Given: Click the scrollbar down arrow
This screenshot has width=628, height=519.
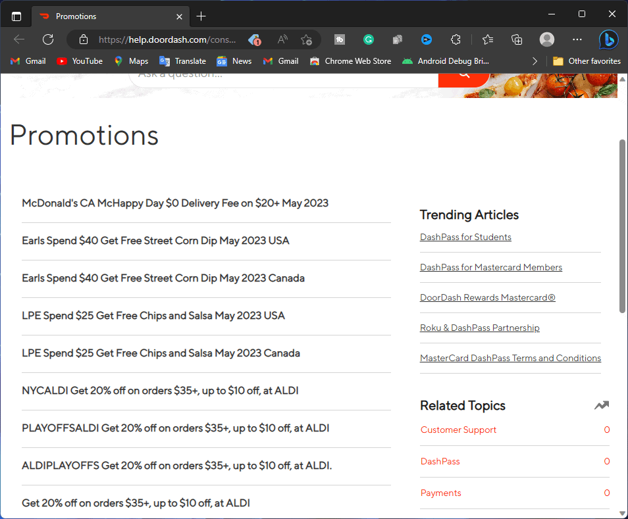Looking at the screenshot, I should tap(622, 513).
